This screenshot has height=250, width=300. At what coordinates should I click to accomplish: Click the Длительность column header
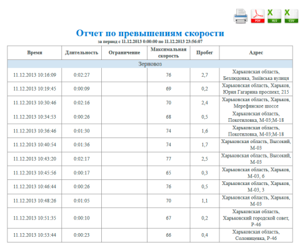[x=81, y=52]
